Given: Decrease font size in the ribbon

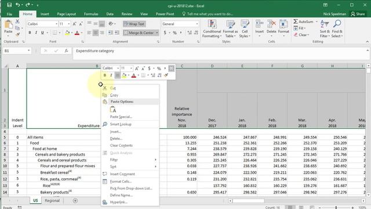Looking at the screenshot, I should (81, 24).
